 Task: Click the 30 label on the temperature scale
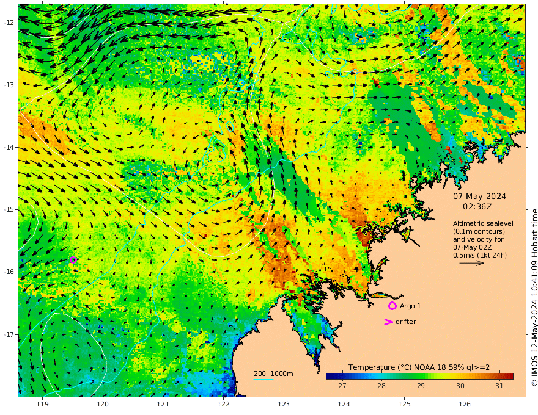pos(460,386)
